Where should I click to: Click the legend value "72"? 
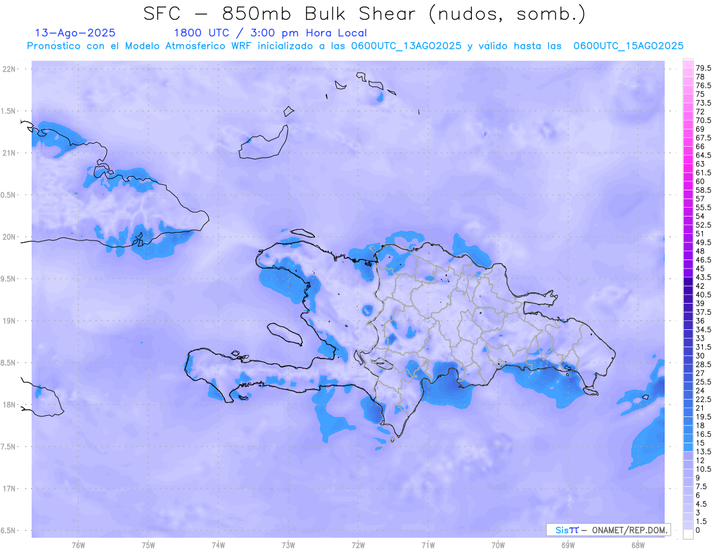700,112
